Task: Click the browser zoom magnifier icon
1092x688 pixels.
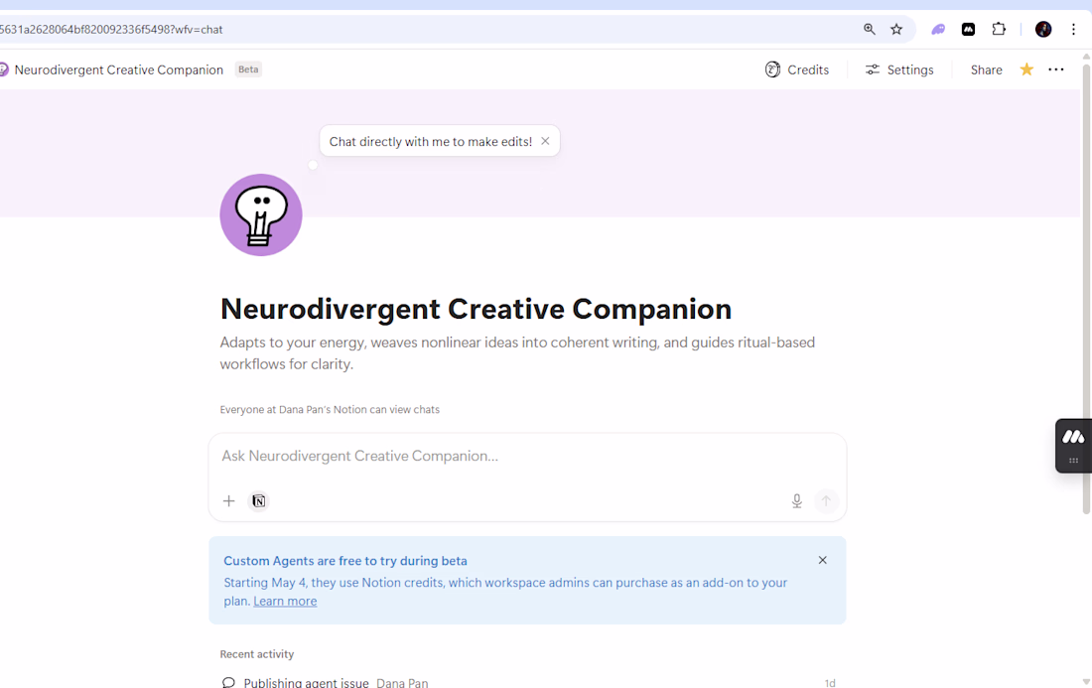Action: (x=870, y=29)
